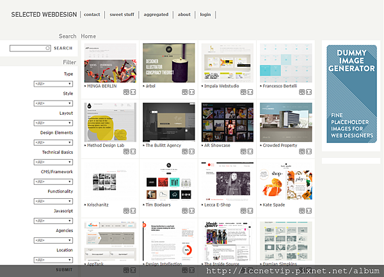
Task: Open the Design Elements dropdown
Action: [x=53, y=142]
